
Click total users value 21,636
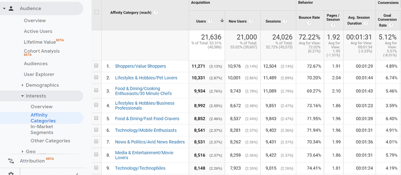211,37
